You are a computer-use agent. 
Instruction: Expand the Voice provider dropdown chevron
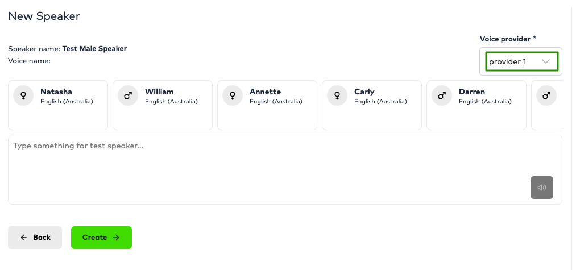(546, 61)
